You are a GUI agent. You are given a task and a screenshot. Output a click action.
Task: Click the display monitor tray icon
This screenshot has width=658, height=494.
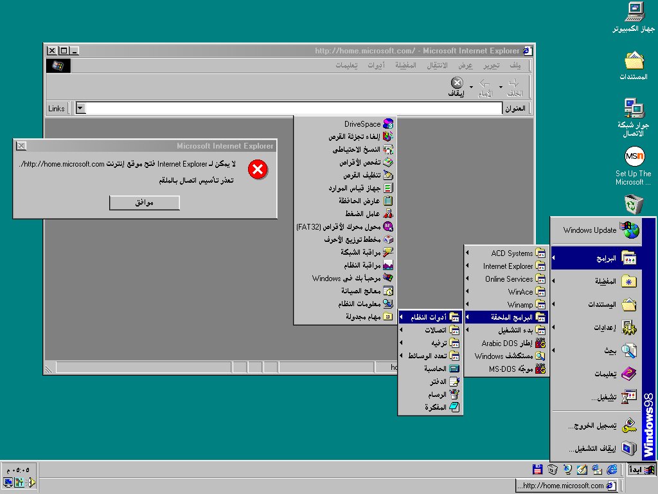click(x=8, y=482)
